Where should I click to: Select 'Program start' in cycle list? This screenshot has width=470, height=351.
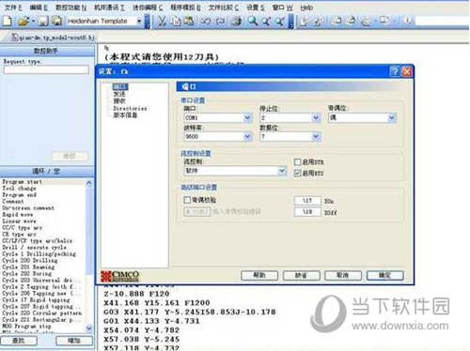click(22, 182)
